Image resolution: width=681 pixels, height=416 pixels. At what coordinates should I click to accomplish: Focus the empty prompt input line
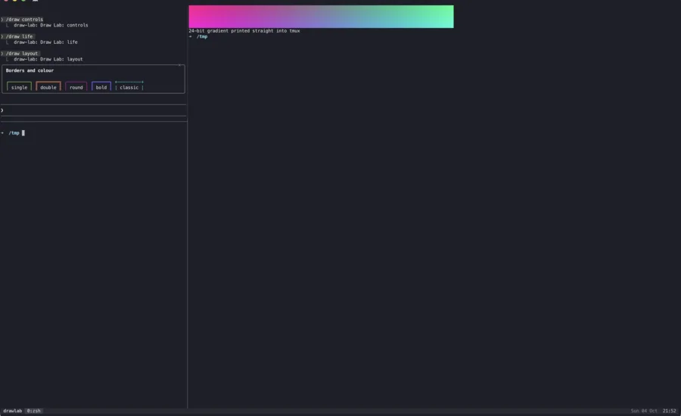click(x=93, y=110)
